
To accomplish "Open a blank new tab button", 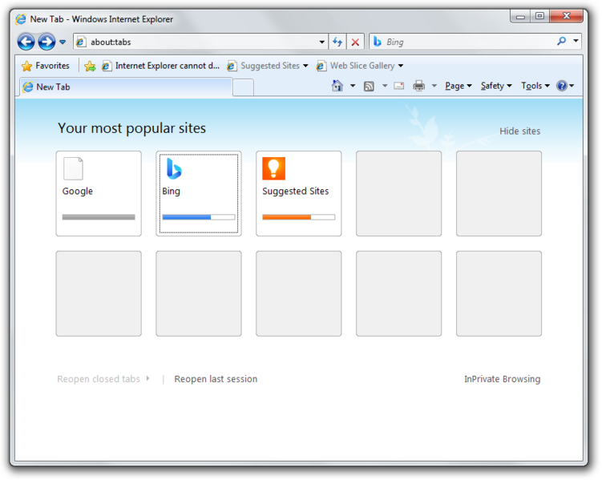I will pos(243,87).
